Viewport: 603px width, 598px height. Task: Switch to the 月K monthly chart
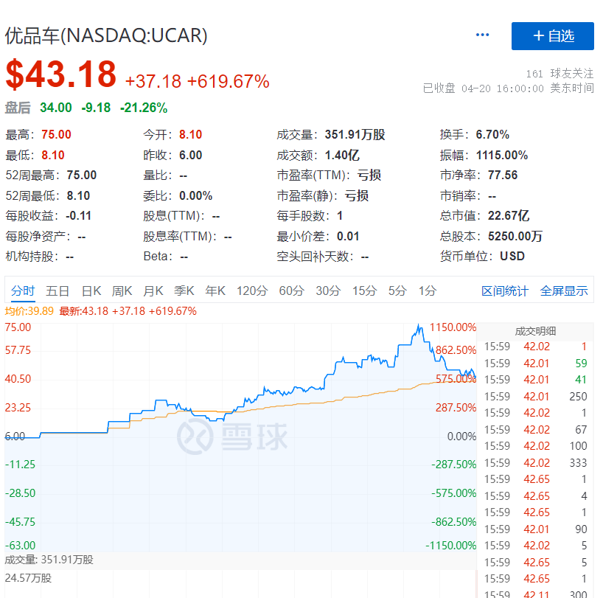153,291
